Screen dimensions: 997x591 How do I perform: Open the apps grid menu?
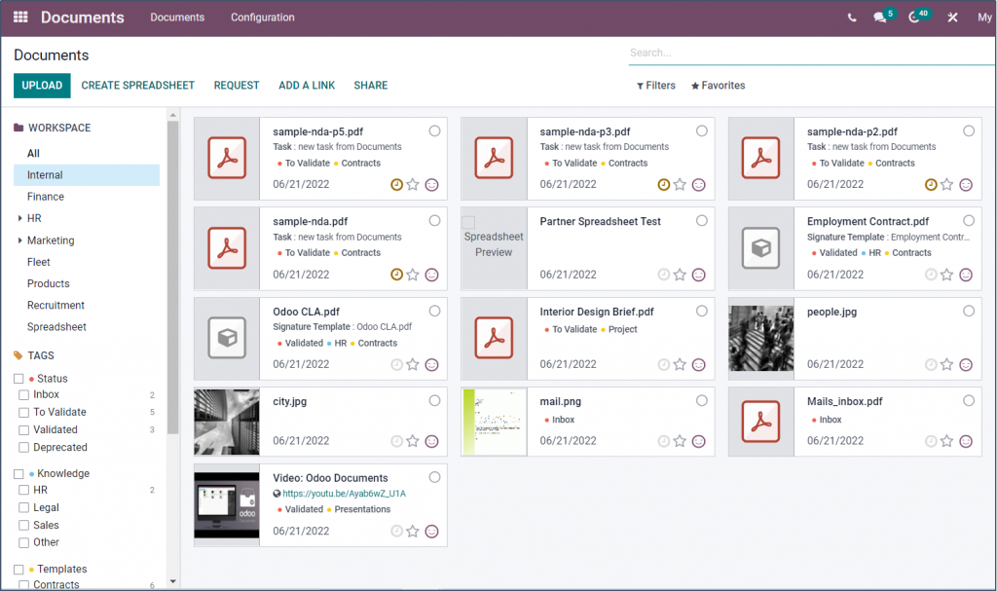(19, 17)
